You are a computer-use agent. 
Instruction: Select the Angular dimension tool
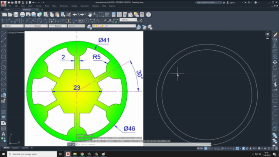[45, 21]
